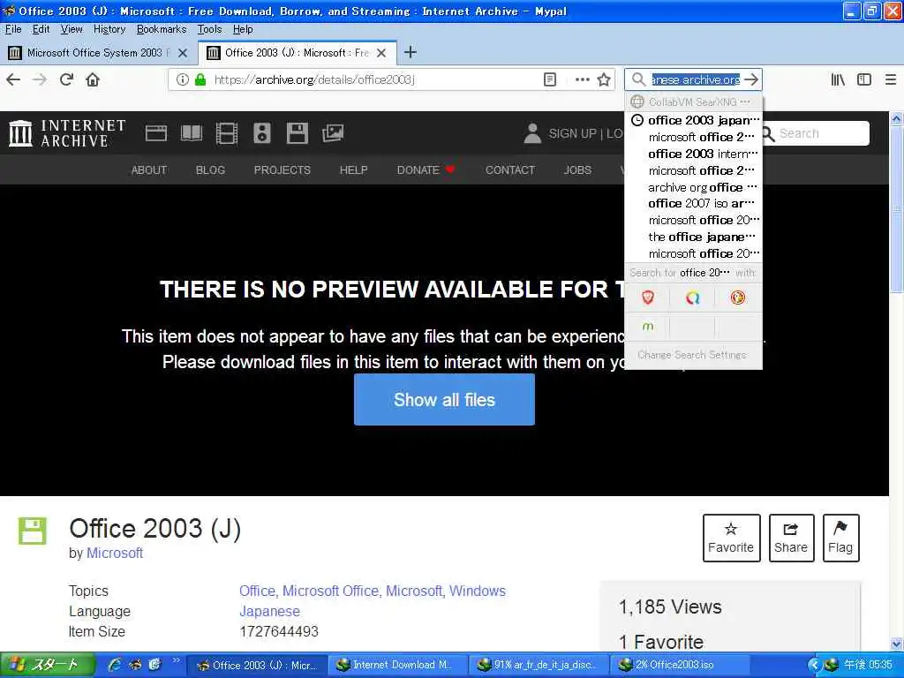Switch to Microsoft Office System 2003 tab
The width and height of the screenshot is (904, 678).
click(98, 53)
